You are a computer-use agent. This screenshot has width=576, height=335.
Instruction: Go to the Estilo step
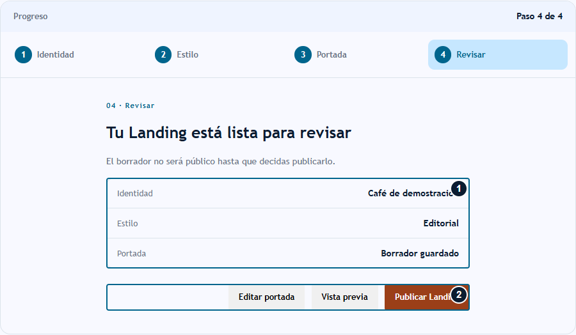point(218,55)
